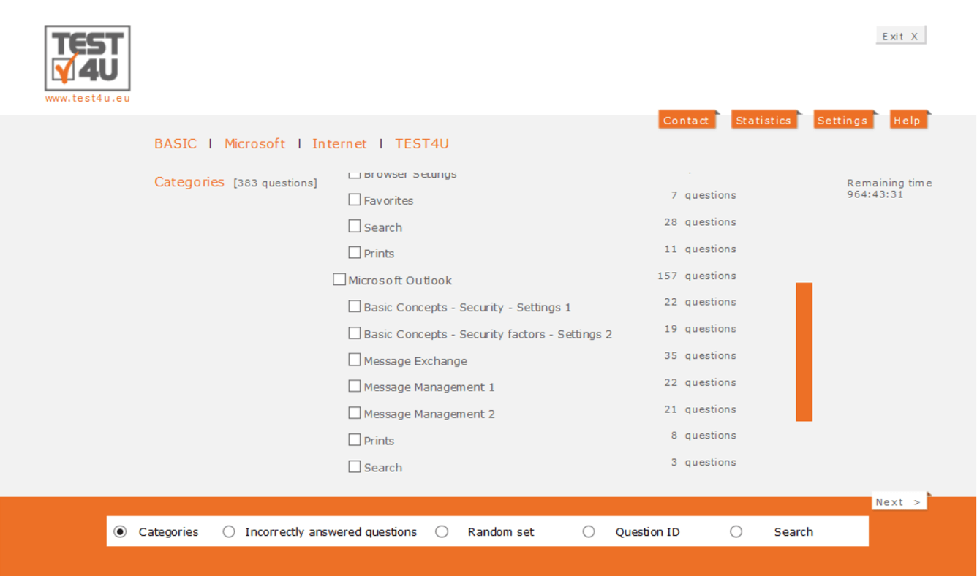Click the Next > button
Viewport: 977px width, 576px height.
pyautogui.click(x=899, y=502)
